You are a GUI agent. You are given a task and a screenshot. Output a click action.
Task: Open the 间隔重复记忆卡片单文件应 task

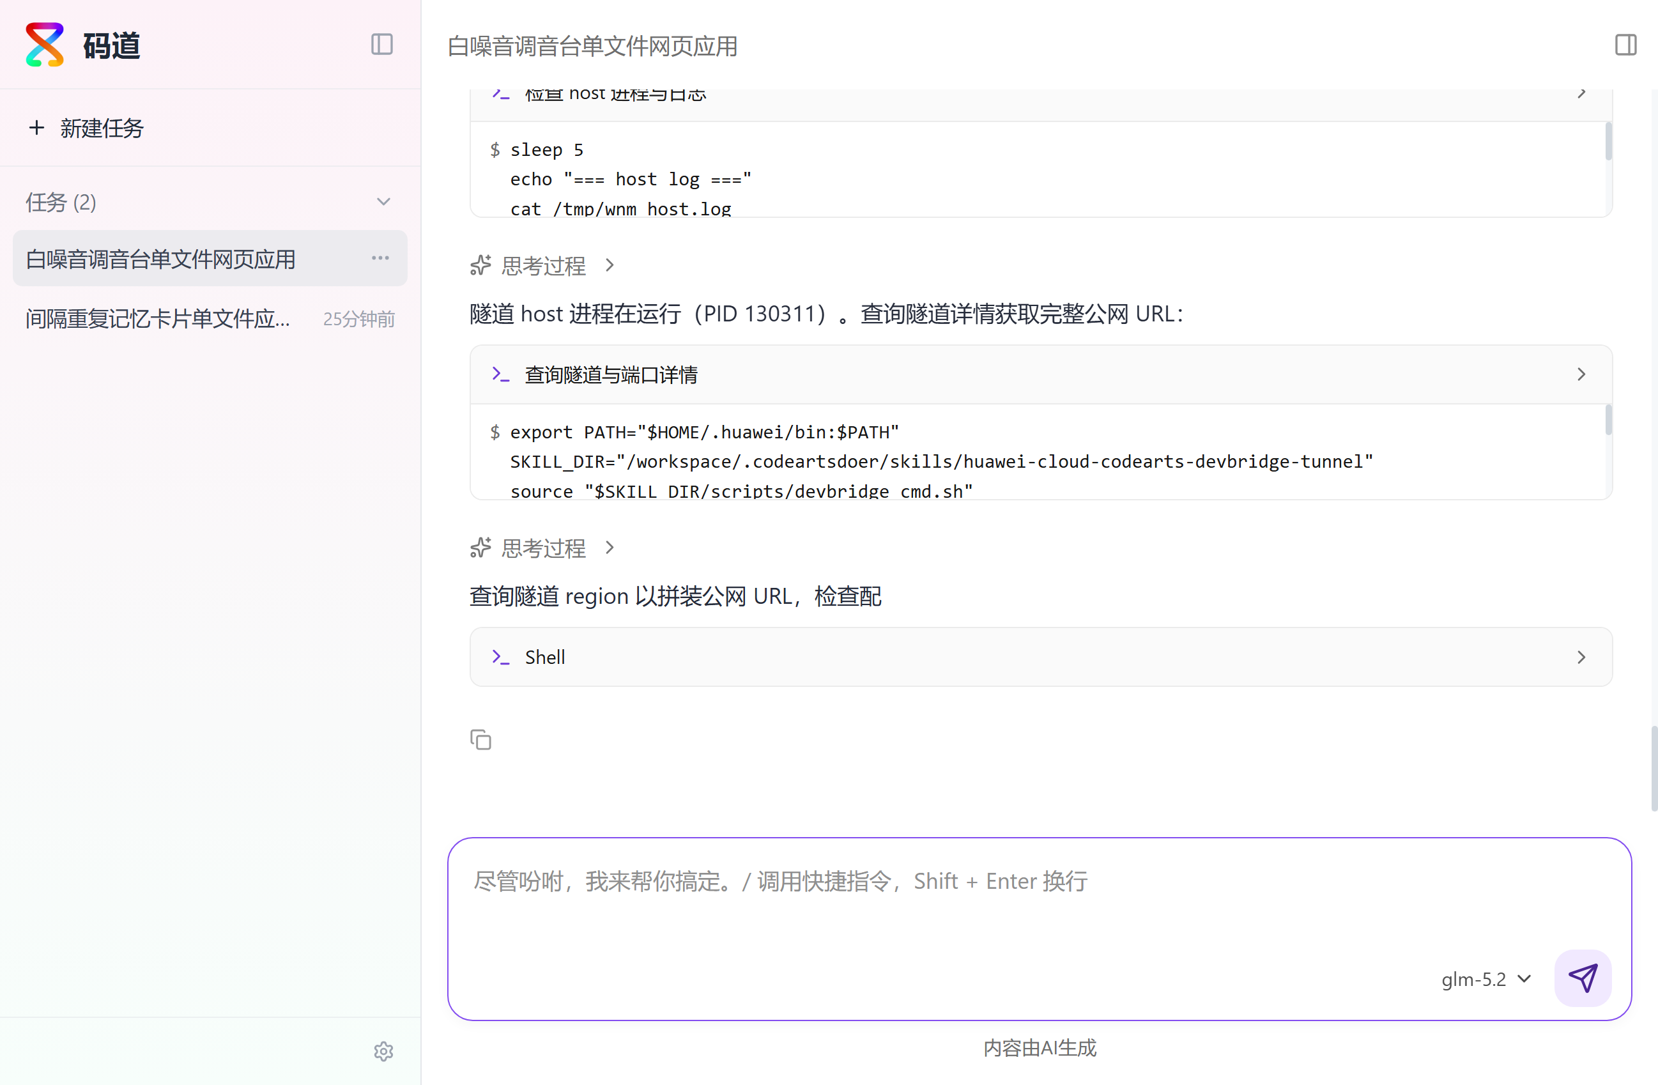point(210,318)
